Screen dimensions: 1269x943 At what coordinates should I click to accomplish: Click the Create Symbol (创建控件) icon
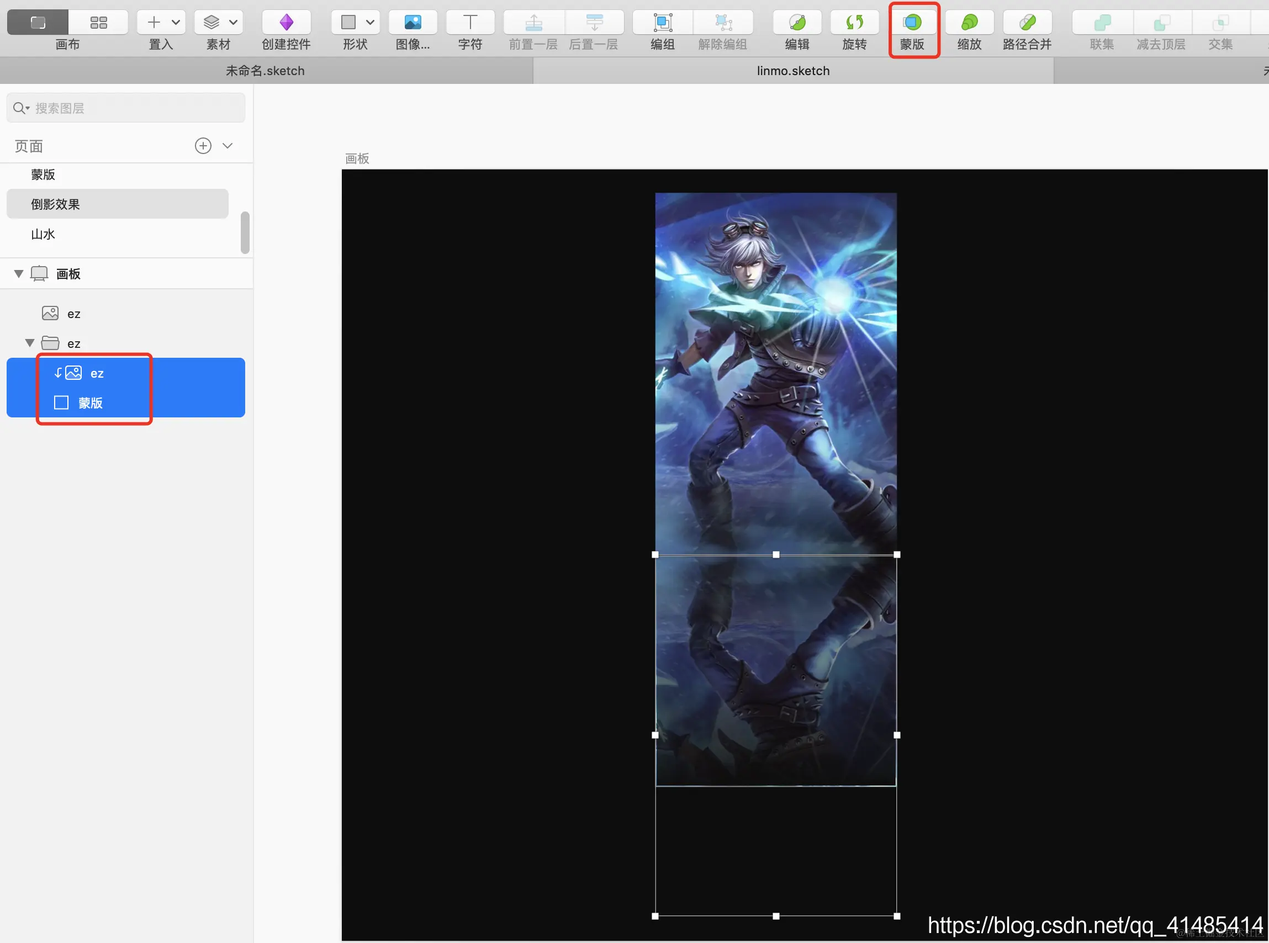[286, 23]
